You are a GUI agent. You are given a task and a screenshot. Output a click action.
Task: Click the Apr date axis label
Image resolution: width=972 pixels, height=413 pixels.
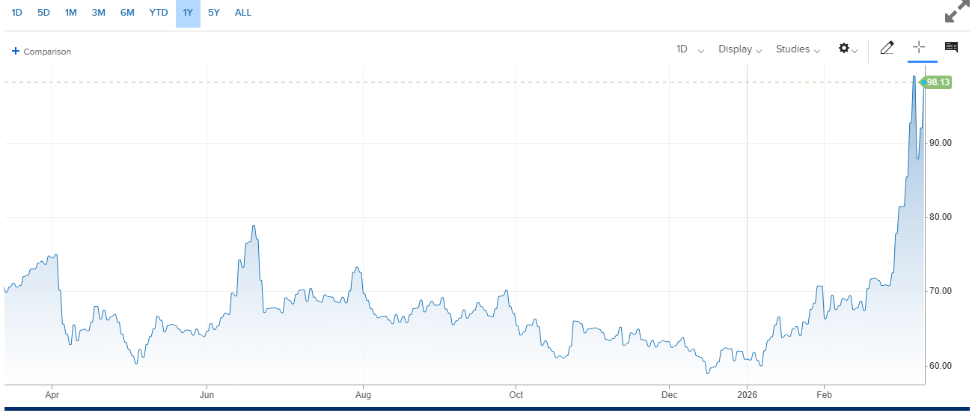(x=52, y=394)
